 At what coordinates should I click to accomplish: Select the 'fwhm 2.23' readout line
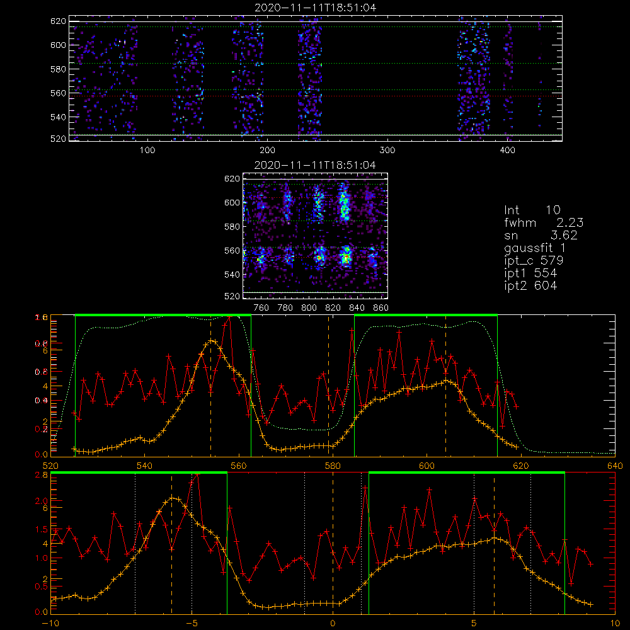pyautogui.click(x=544, y=222)
